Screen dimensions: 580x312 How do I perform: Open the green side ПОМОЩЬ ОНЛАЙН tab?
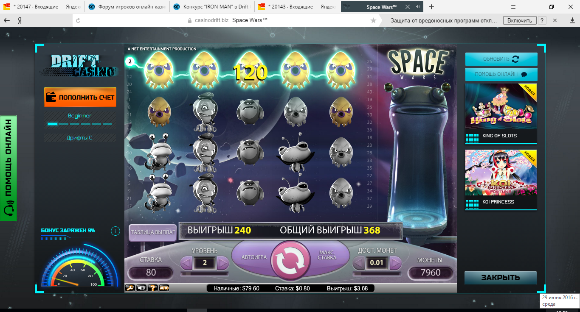(8, 168)
